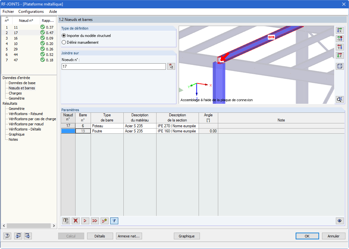
Task: Click Noeuds n° input field
Action: (x=113, y=66)
